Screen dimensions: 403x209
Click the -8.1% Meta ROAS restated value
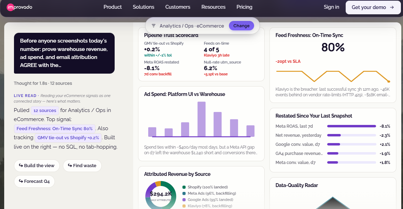coord(152,68)
